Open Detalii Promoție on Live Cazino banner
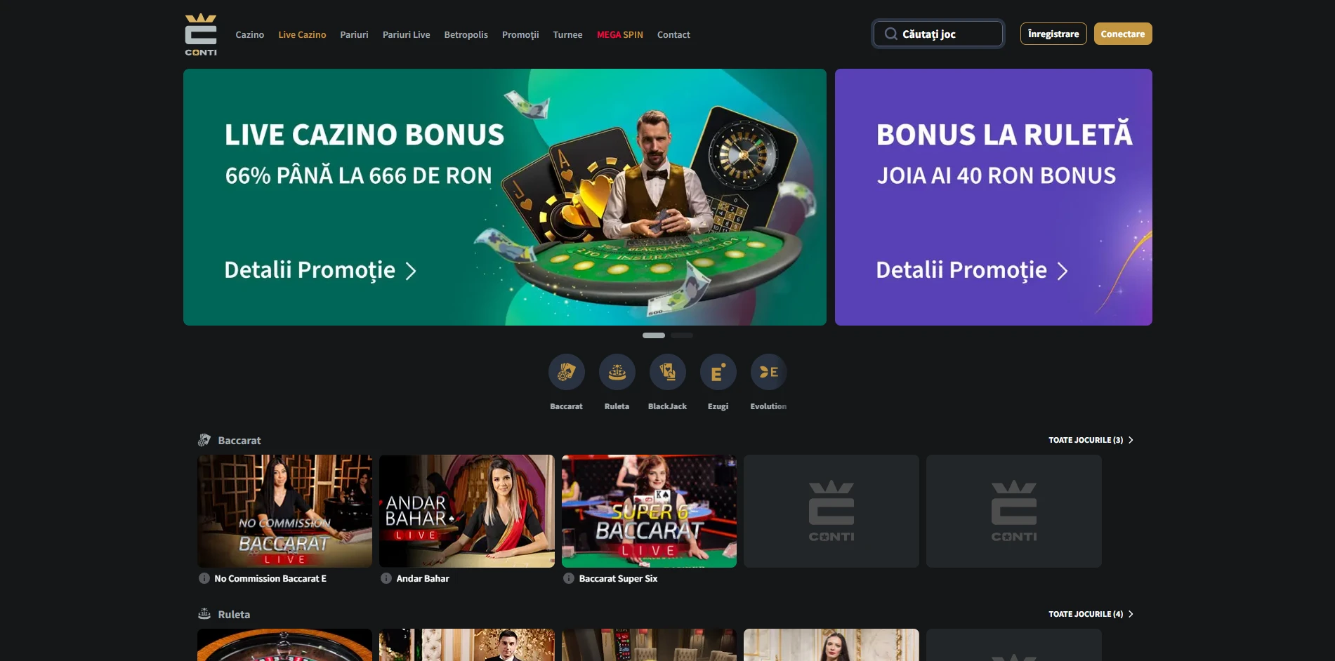1335x661 pixels. coord(320,270)
